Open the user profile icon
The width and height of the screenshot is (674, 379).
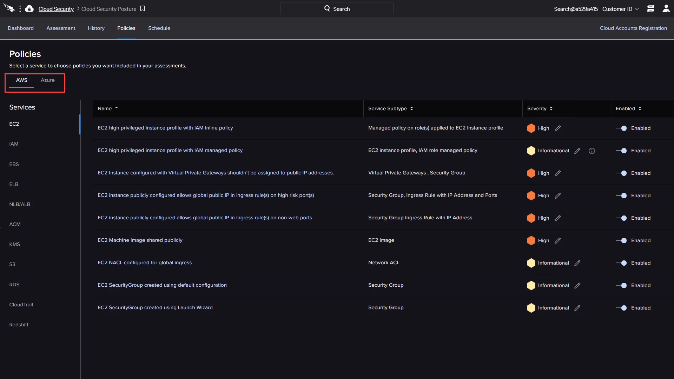(666, 8)
